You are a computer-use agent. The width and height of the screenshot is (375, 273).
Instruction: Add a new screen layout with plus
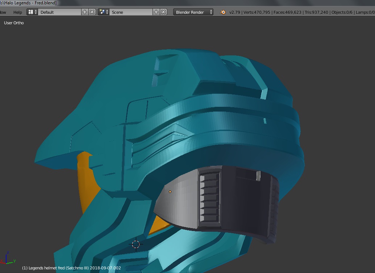point(85,12)
